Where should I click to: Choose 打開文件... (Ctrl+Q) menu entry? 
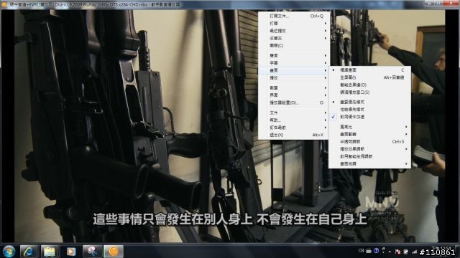pos(294,16)
